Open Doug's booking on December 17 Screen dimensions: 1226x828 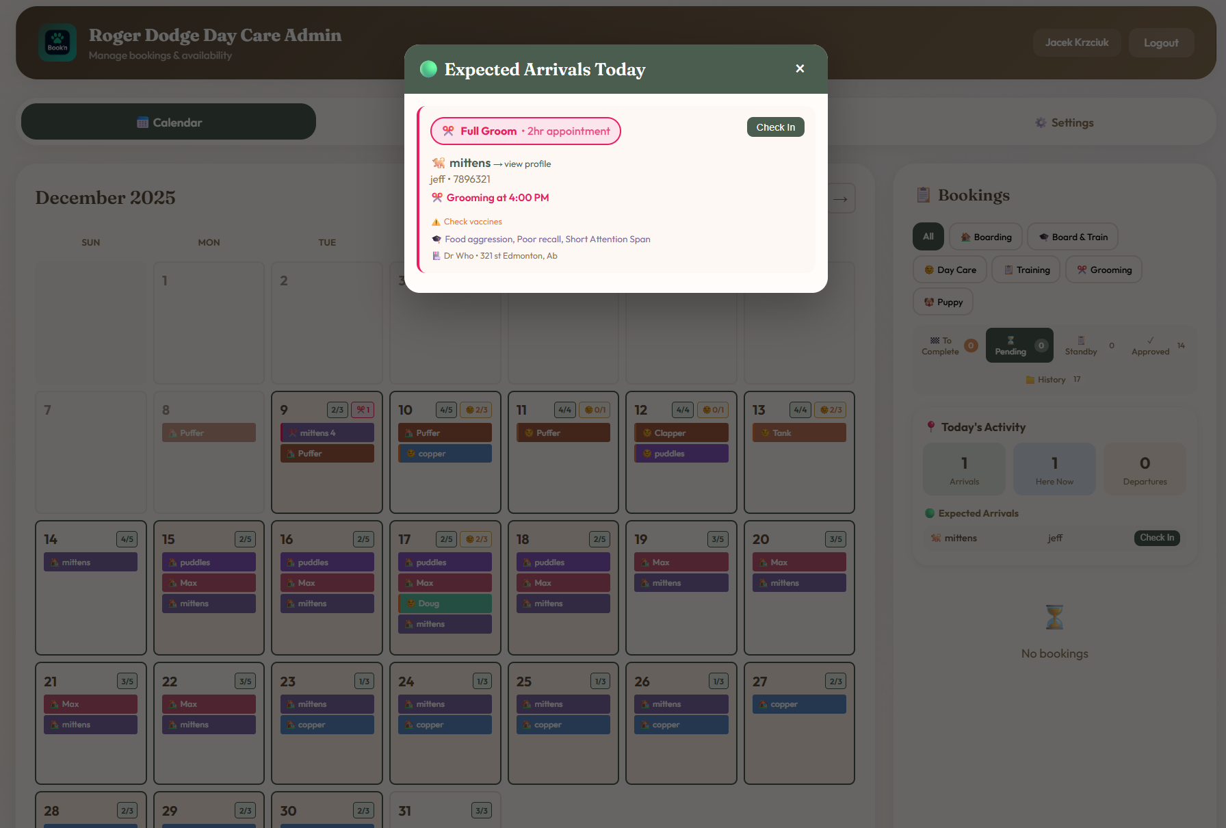tap(445, 604)
